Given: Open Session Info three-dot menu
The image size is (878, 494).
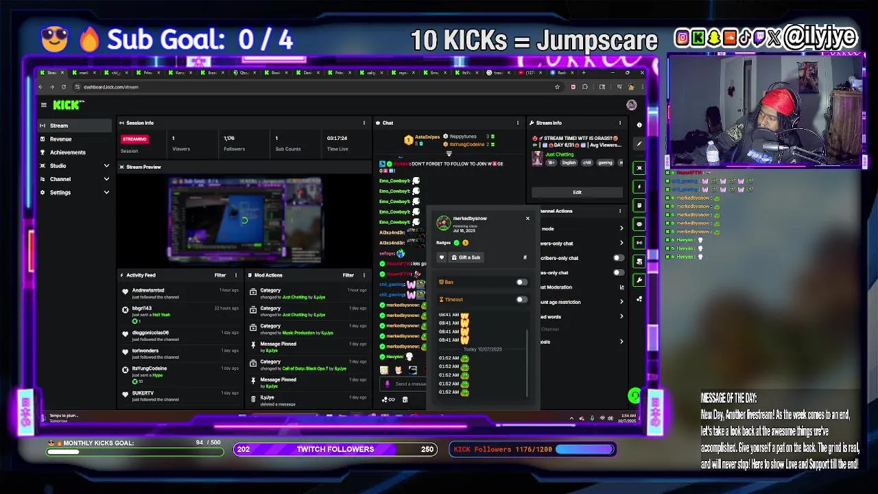Looking at the screenshot, I should tap(364, 123).
